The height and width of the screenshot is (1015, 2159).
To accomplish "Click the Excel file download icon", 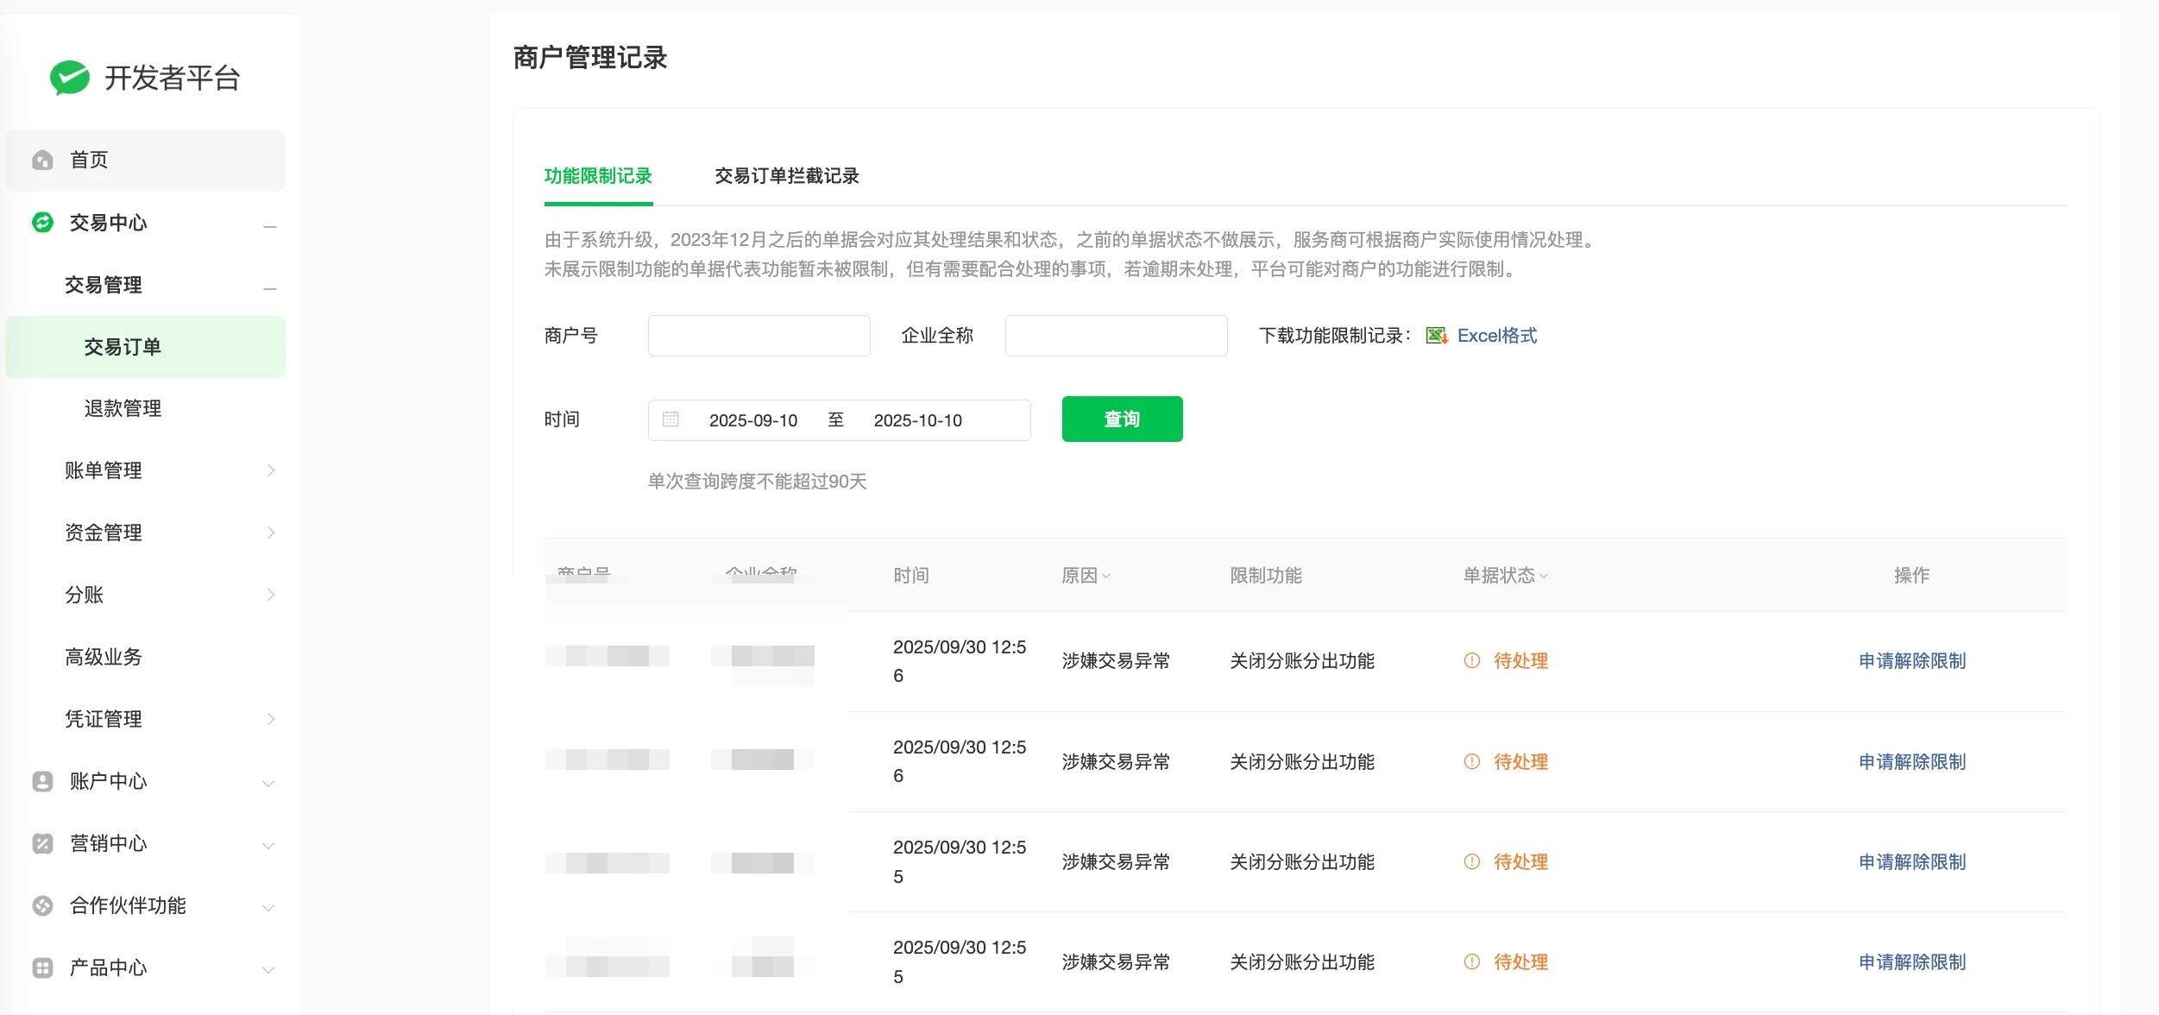I will pyautogui.click(x=1437, y=336).
